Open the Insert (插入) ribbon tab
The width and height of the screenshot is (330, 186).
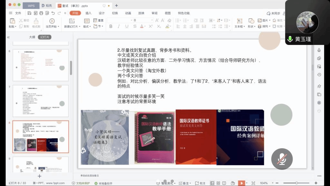(88, 13)
